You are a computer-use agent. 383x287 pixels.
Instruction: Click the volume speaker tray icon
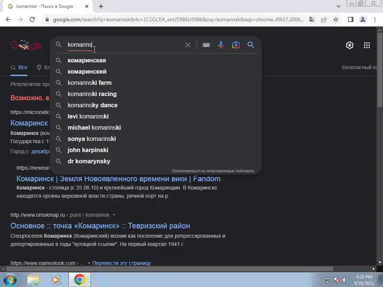point(345,280)
